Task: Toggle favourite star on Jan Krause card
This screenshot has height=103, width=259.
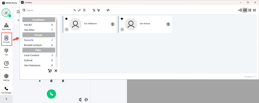Action: click(x=122, y=19)
